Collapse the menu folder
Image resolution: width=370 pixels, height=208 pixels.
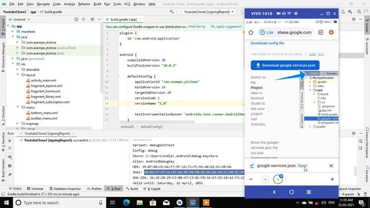click(17, 107)
